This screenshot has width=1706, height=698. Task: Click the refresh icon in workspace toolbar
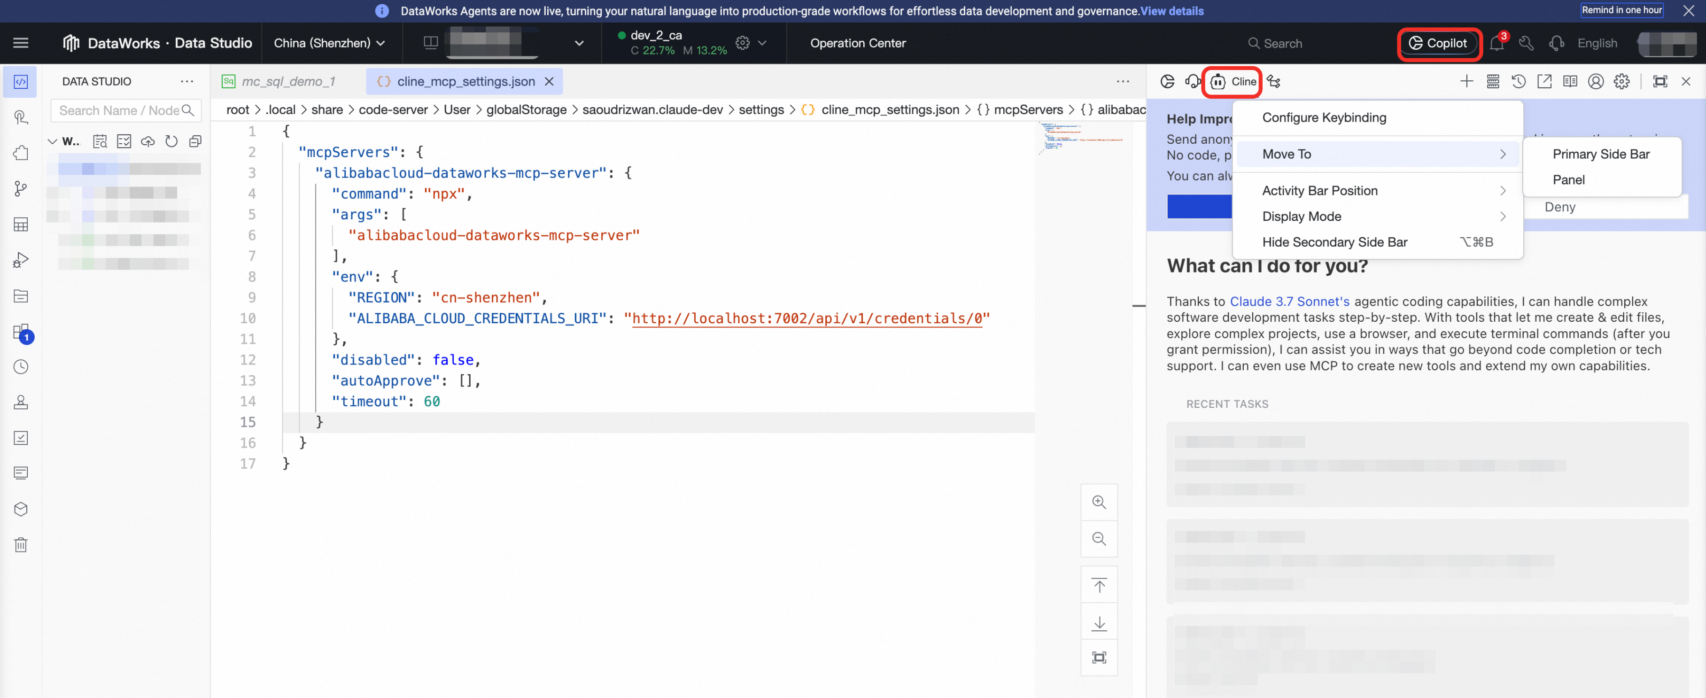tap(171, 141)
